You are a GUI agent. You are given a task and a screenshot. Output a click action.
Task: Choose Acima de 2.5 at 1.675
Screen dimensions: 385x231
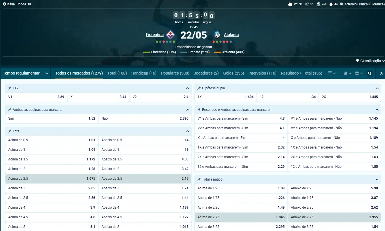[x=52, y=179]
